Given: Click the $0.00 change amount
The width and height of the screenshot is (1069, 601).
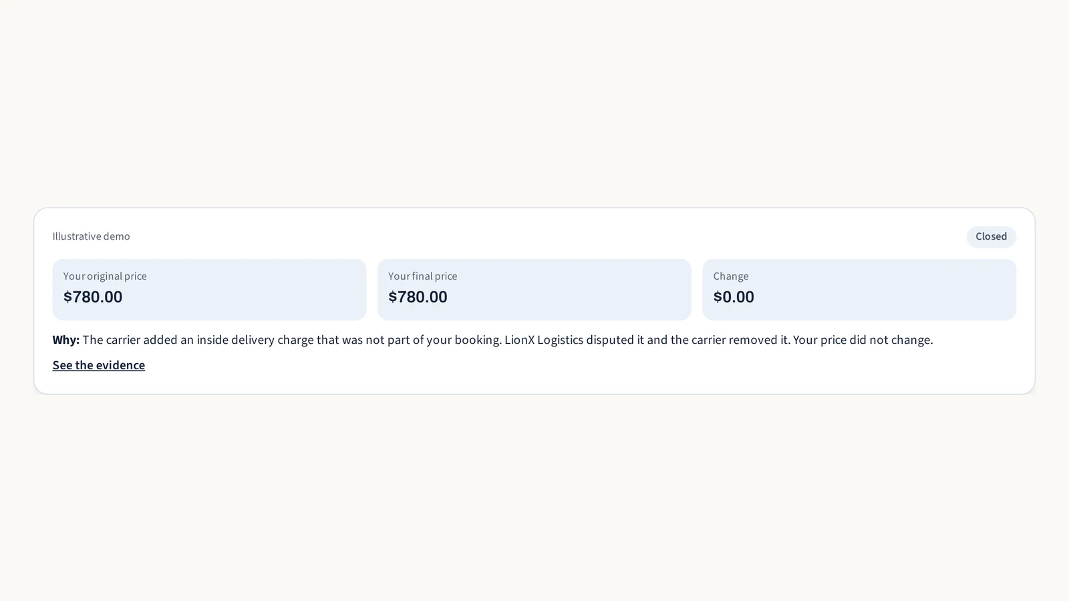Looking at the screenshot, I should click(x=734, y=297).
